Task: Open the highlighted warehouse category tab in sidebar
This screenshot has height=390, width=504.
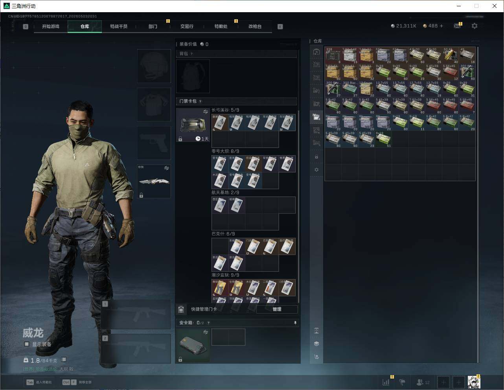Action: click(x=316, y=117)
